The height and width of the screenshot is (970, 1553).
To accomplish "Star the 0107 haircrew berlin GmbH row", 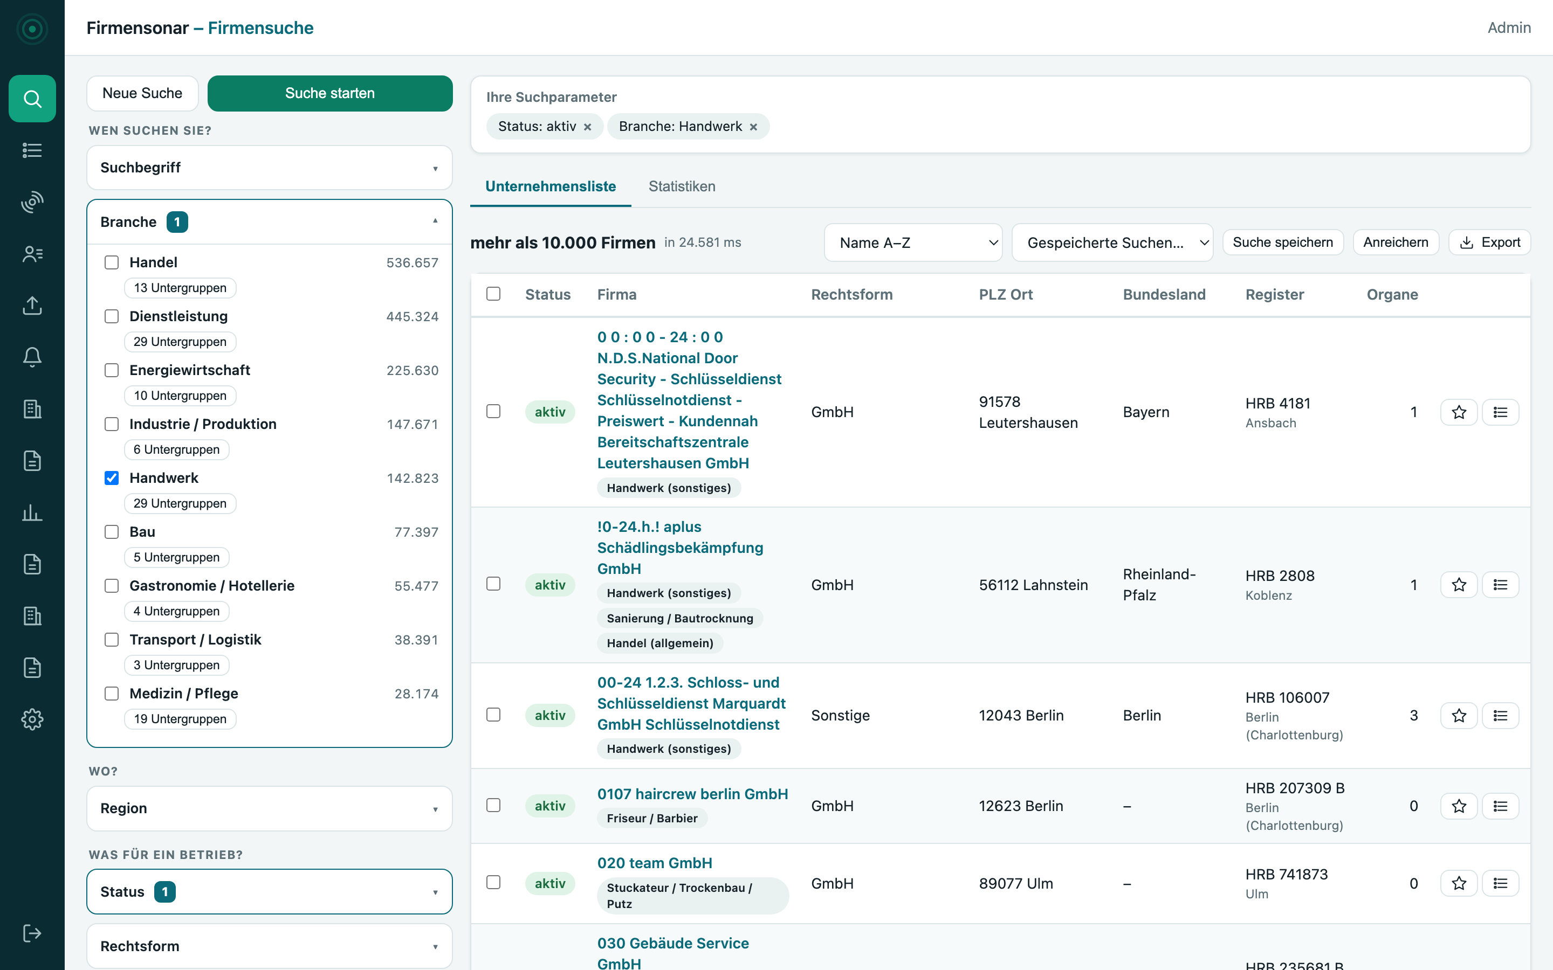I will (1459, 806).
